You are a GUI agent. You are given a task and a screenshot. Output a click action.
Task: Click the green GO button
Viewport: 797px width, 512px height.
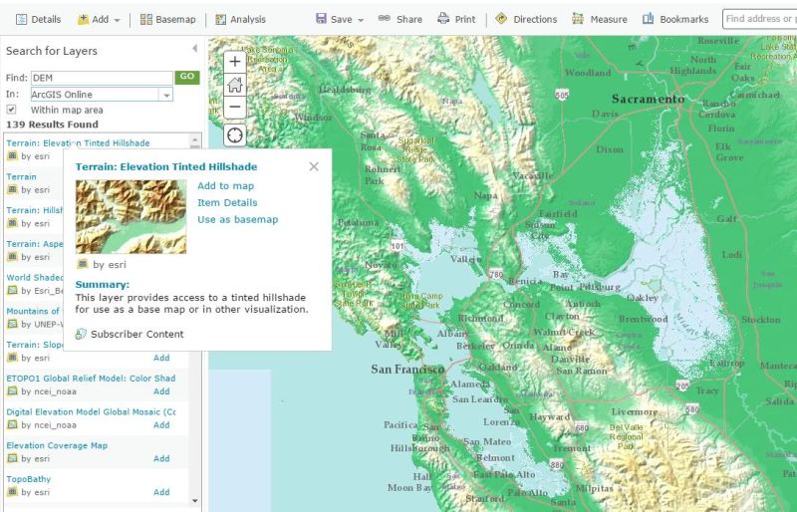[187, 77]
